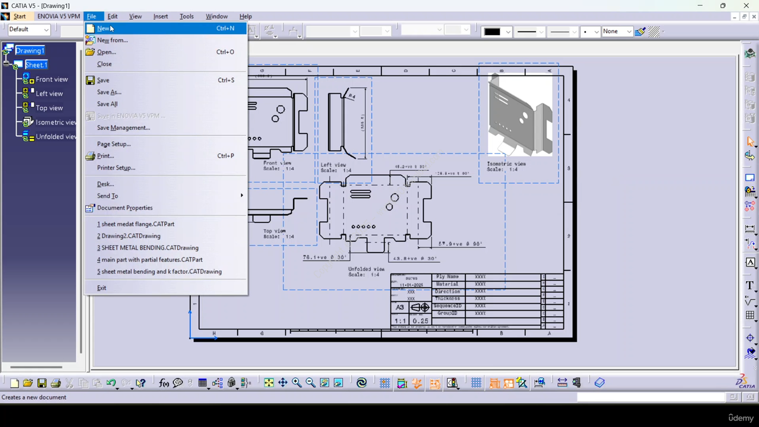Viewport: 759px width, 427px height.
Task: Click the Save floppy icon in bottom toolbar
Action: tap(42, 383)
